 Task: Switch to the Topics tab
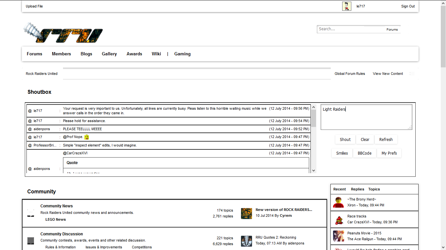(374, 189)
